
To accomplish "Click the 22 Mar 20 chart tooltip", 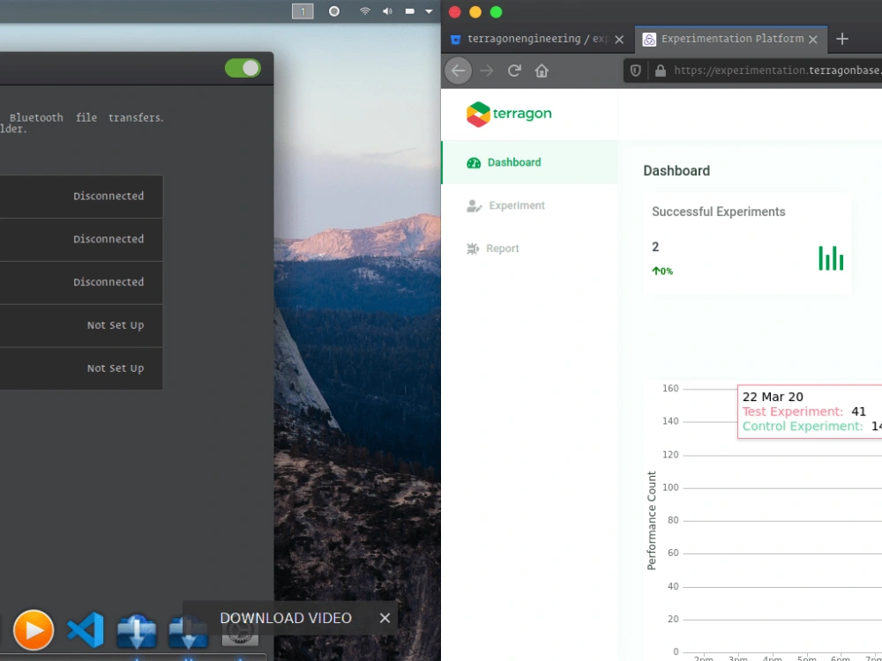I will click(x=810, y=412).
